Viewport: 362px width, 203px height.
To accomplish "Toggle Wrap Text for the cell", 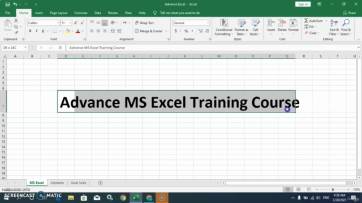I will coord(145,23).
